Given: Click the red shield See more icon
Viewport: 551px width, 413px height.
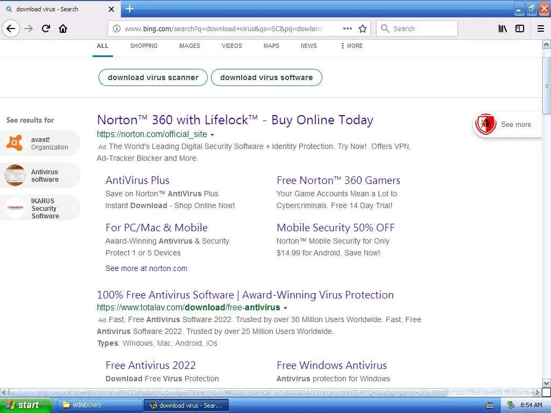Looking at the screenshot, I should (x=486, y=124).
